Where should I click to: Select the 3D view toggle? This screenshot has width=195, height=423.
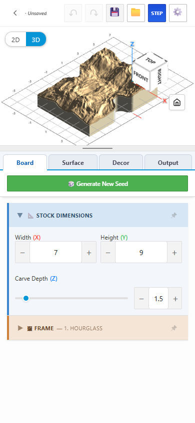point(36,40)
